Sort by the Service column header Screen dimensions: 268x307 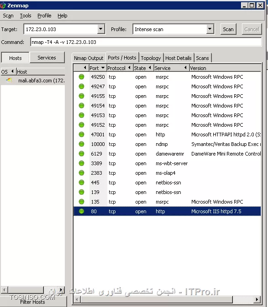pos(171,68)
